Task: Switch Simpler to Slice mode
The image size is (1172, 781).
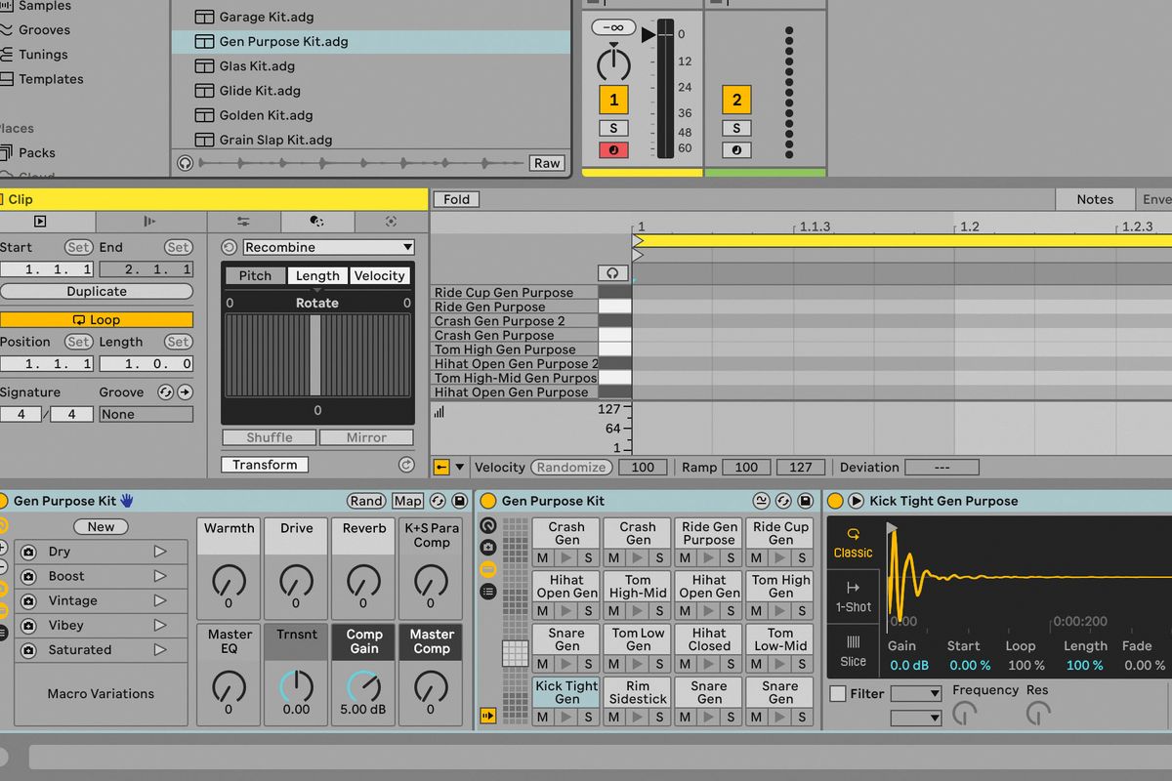Action: 852,649
